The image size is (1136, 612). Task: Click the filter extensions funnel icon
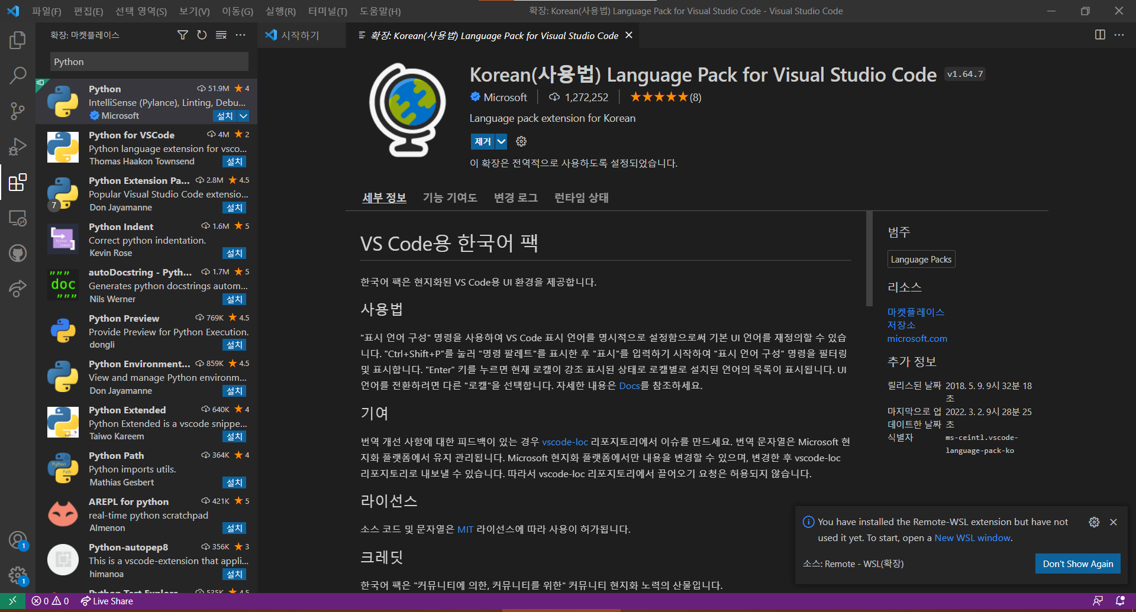183,35
